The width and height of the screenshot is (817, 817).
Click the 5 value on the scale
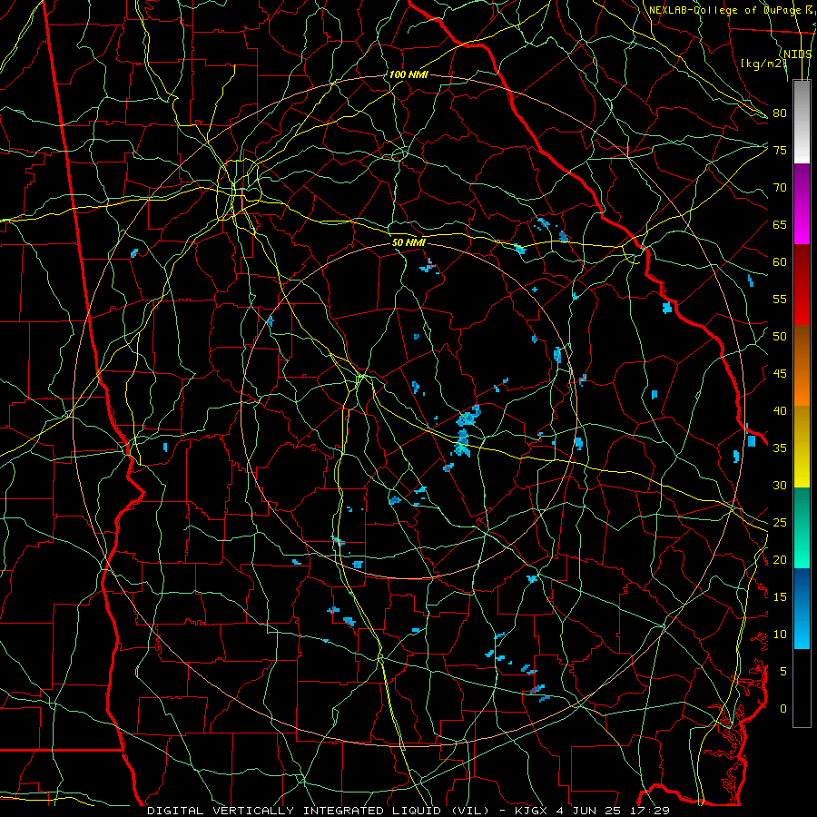(783, 672)
